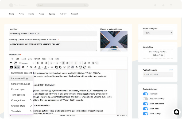This screenshot has height=119, width=182.
Task: Open the editor Insert menu
Action: point(23,59)
